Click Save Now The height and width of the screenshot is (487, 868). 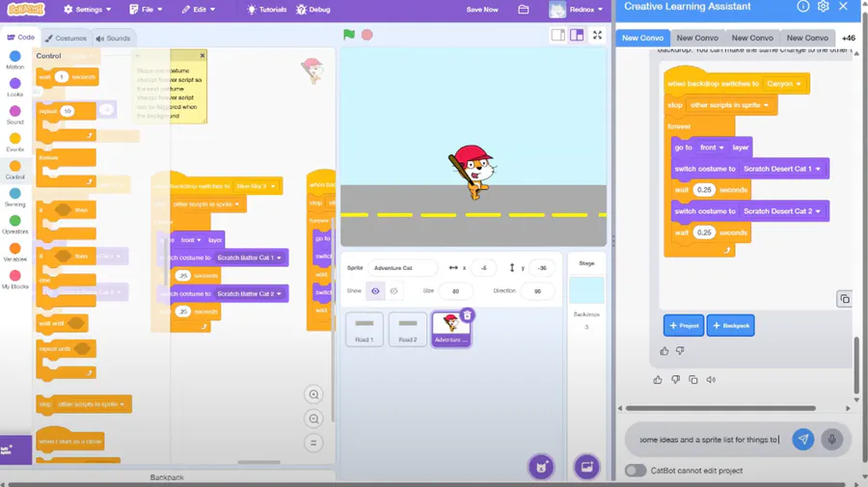pos(482,10)
